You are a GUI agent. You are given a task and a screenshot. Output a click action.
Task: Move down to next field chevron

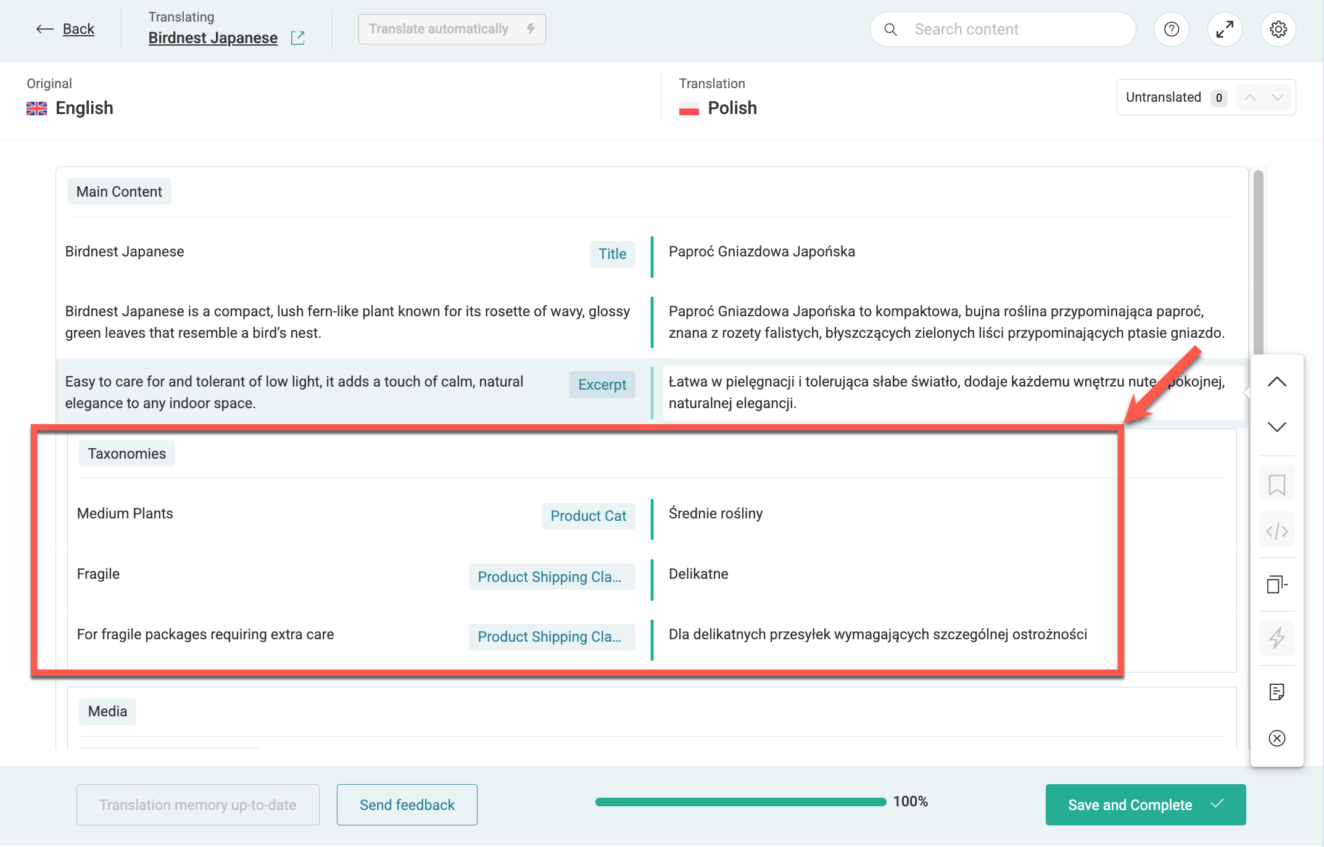point(1276,427)
